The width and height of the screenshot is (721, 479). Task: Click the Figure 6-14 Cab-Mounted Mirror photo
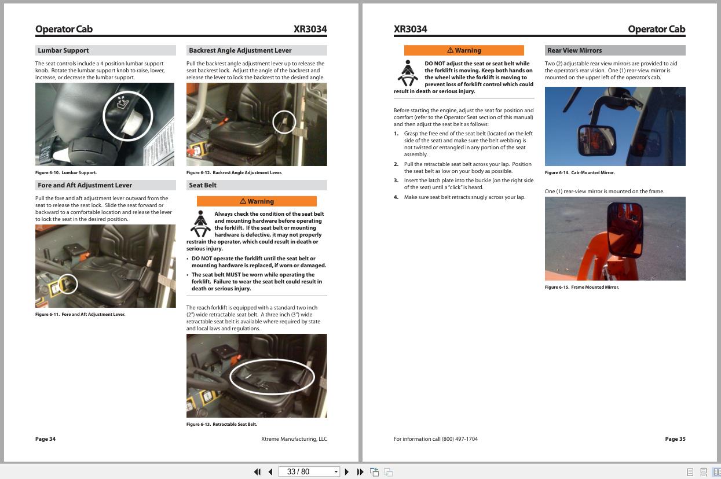tap(614, 126)
